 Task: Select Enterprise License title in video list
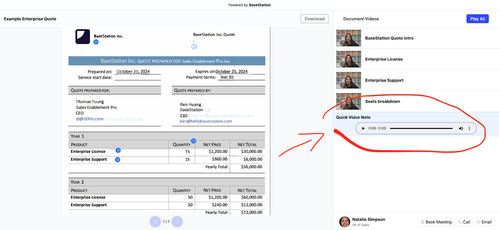coord(384,59)
